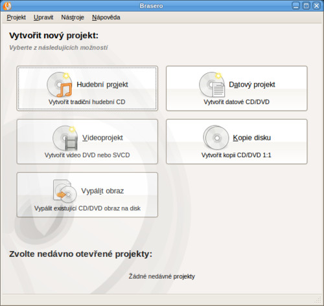Click the music note disc icon
Screen dimensions: 324x306
tap(60, 85)
